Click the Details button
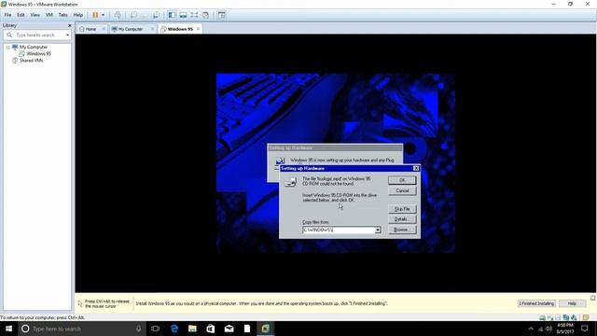Image resolution: width=597 pixels, height=336 pixels. coord(402,219)
